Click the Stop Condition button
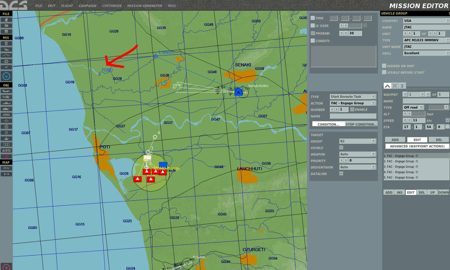 (x=361, y=124)
